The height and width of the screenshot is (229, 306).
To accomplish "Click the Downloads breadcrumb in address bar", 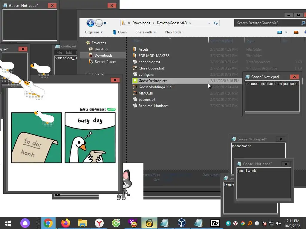I will coord(141,23).
